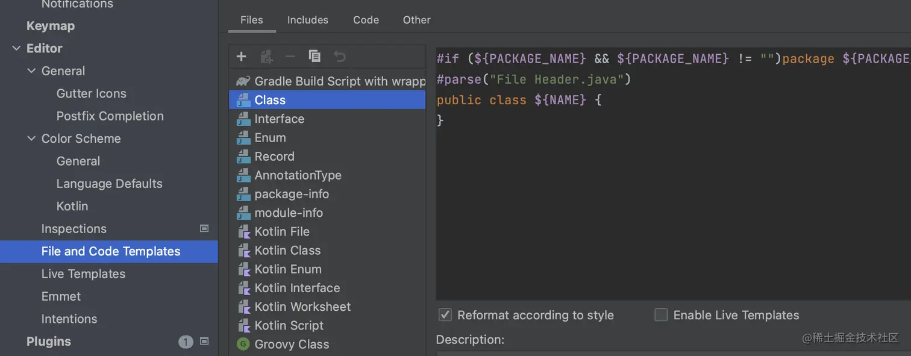The height and width of the screenshot is (356, 911).
Task: Select the Kotlin Class template
Action: point(328,250)
